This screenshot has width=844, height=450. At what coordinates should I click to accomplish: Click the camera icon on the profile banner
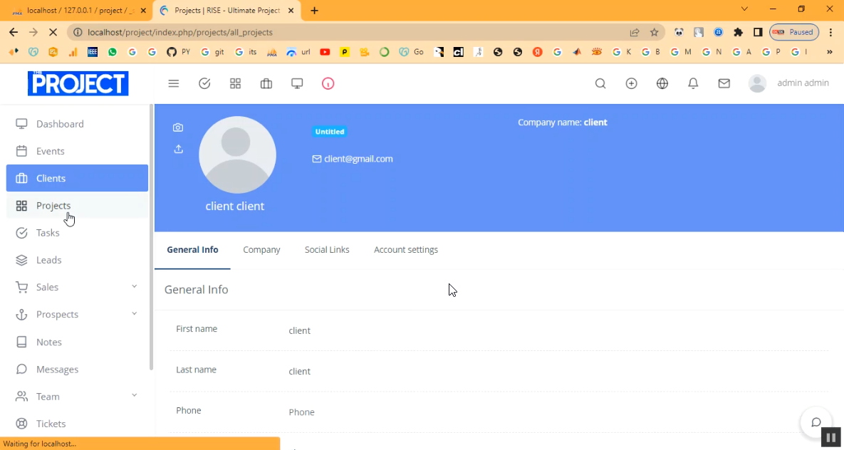(178, 127)
